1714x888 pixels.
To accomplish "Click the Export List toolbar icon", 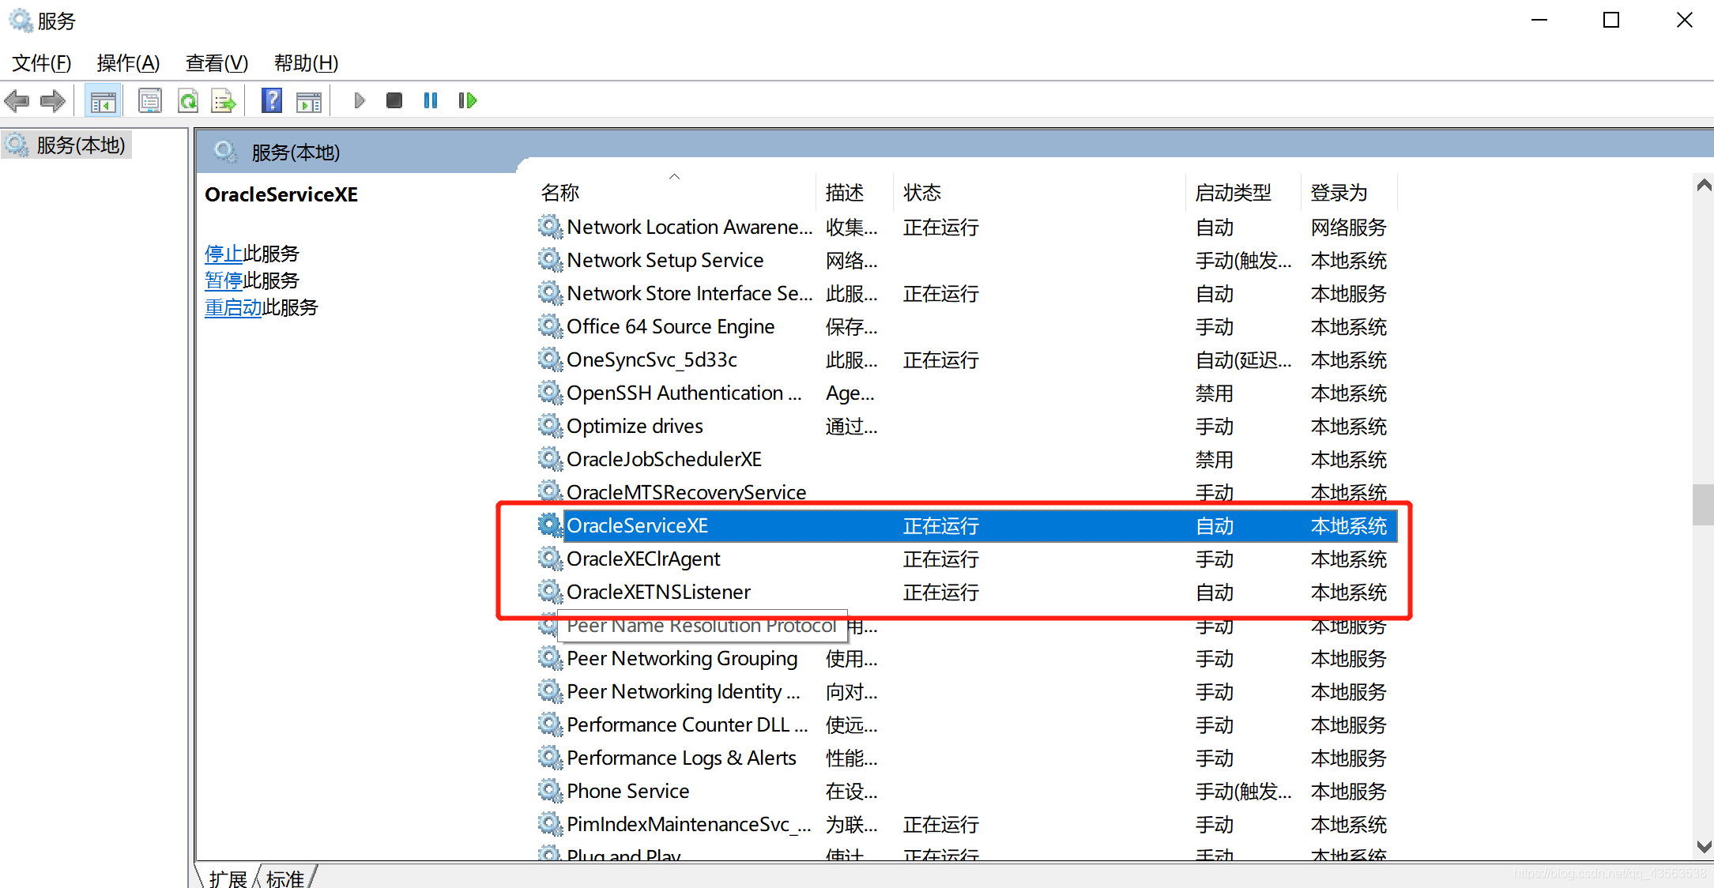I will tap(224, 100).
